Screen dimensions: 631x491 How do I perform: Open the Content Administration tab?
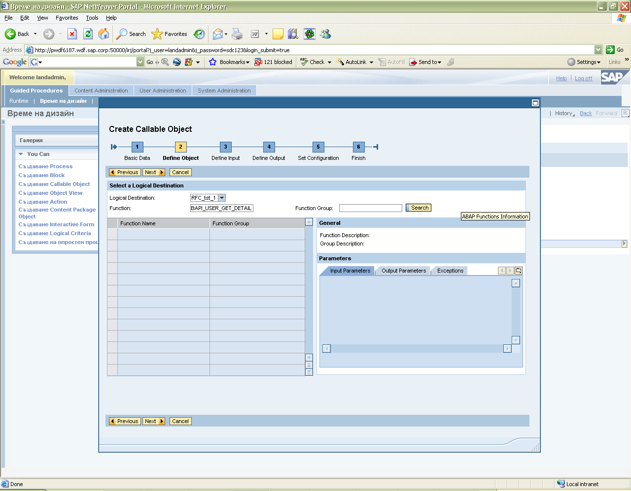tap(101, 91)
